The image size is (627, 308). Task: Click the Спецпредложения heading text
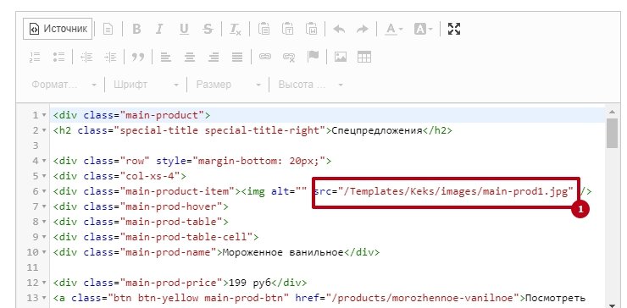point(377,130)
